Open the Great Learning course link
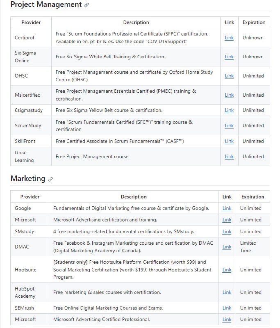 (x=229, y=156)
